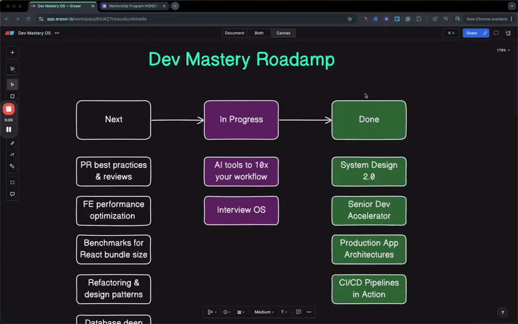Open command palette via ⌘K button
The image size is (518, 324).
pos(451,32)
